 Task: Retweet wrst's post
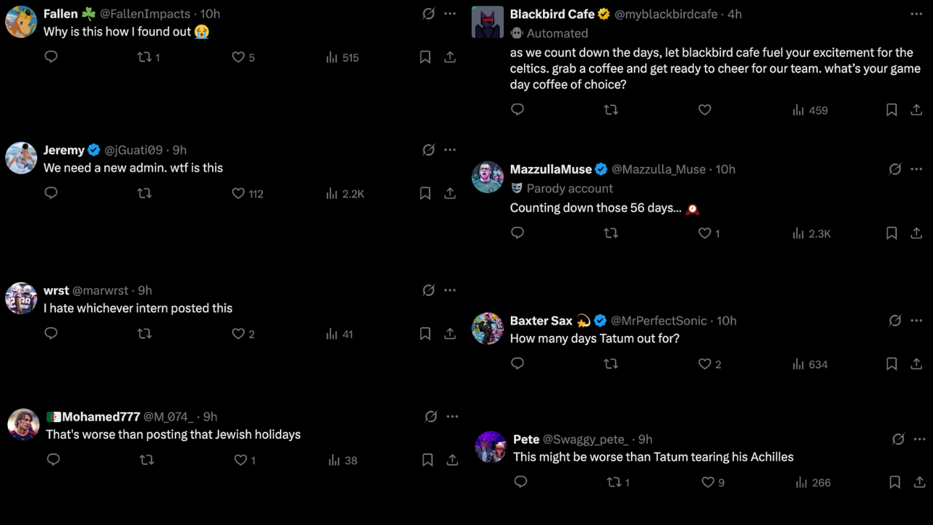click(x=144, y=333)
